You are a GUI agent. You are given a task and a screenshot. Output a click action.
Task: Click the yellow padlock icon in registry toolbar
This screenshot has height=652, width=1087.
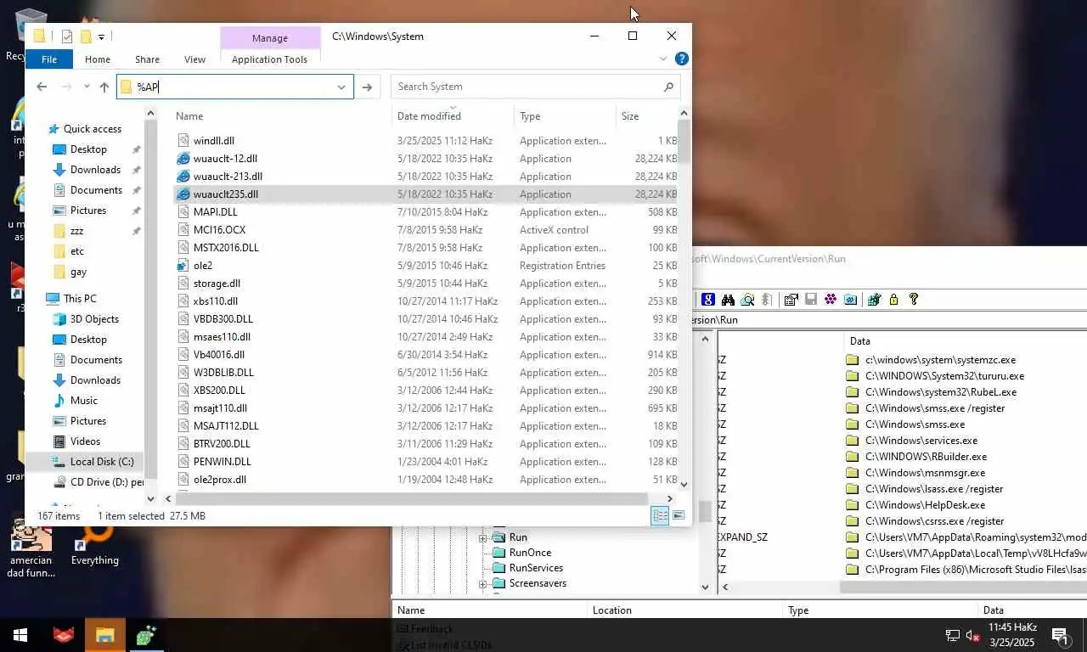pos(893,300)
